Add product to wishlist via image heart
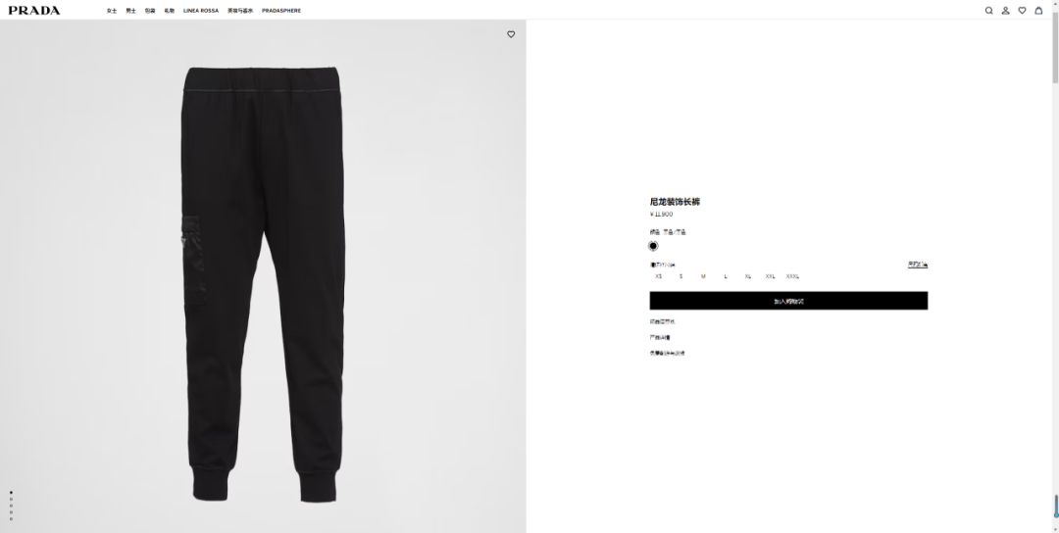 tap(511, 34)
